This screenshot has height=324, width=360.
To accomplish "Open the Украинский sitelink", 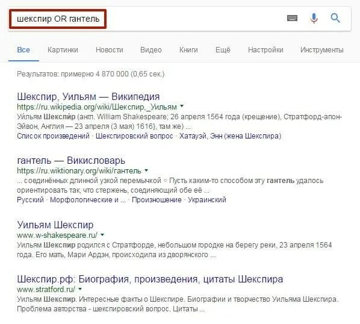I will [x=207, y=200].
